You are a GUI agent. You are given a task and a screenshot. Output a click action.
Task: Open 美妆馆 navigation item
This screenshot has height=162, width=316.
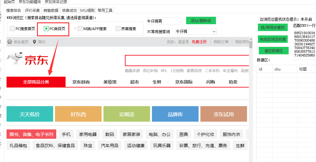pyautogui.click(x=110, y=82)
